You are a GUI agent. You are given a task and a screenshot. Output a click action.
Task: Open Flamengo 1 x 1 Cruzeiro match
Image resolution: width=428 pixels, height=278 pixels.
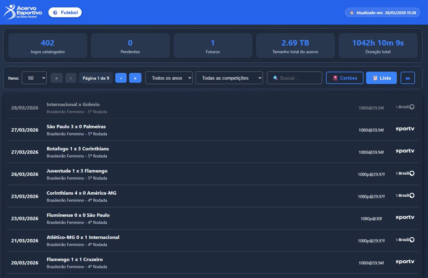pyautogui.click(x=213, y=262)
